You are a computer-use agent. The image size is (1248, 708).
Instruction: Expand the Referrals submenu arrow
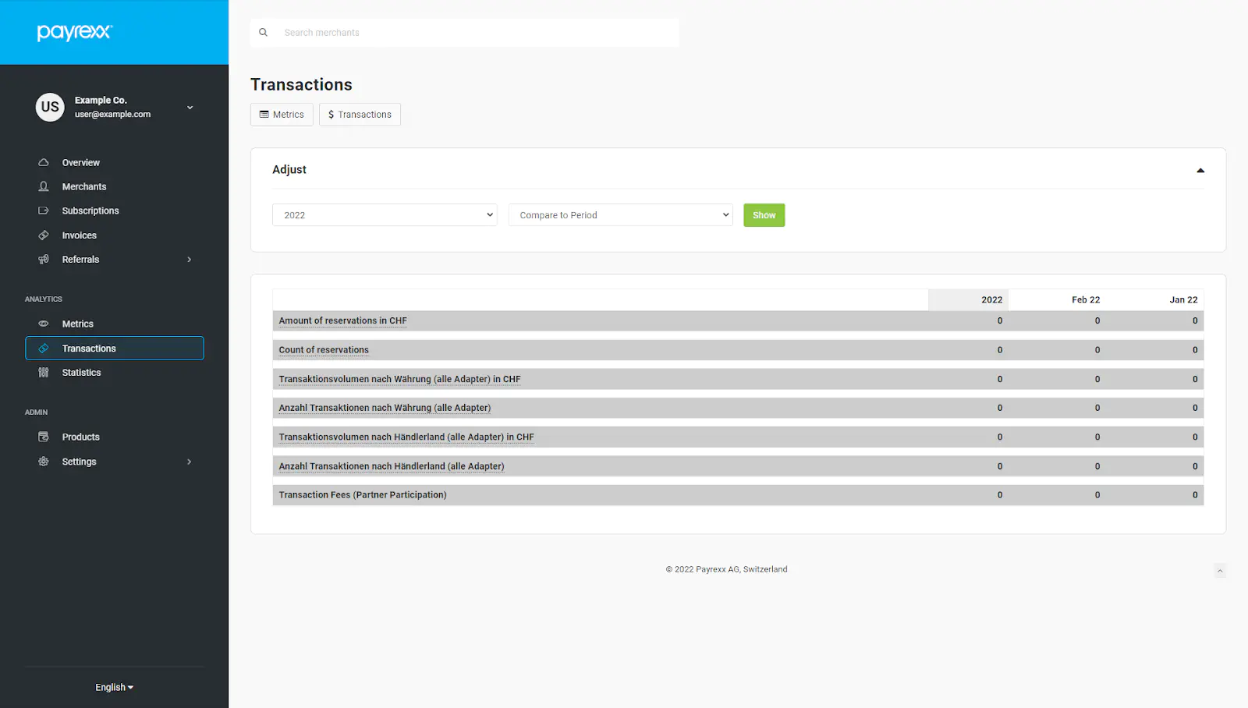(190, 259)
